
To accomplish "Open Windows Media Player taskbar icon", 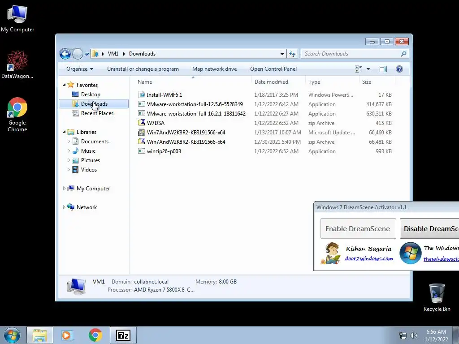I will 67,335.
